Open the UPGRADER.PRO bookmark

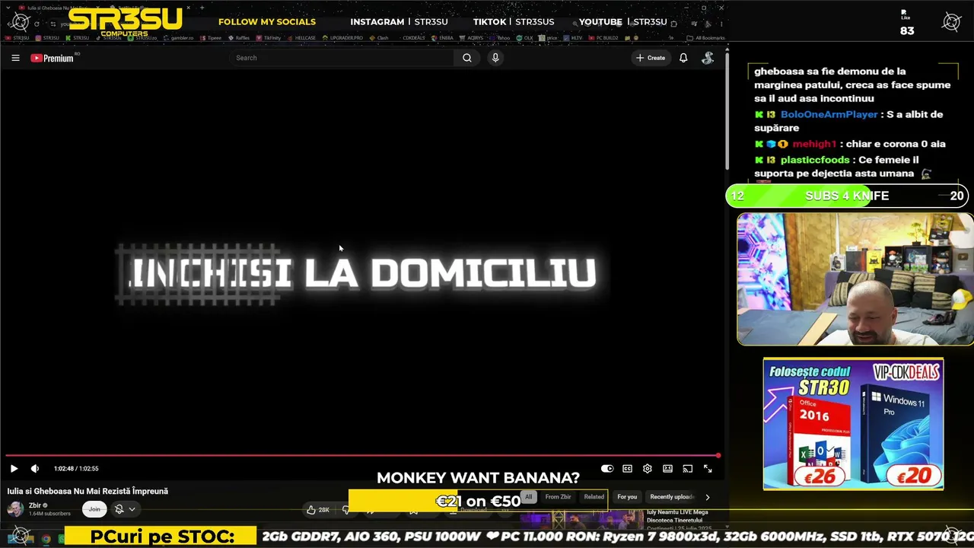(x=342, y=37)
